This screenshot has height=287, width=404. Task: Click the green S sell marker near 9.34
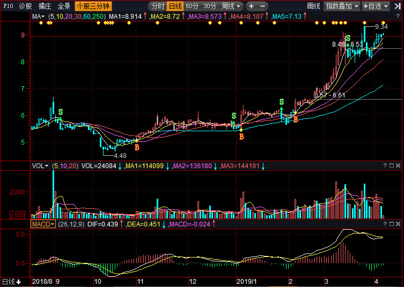(348, 39)
